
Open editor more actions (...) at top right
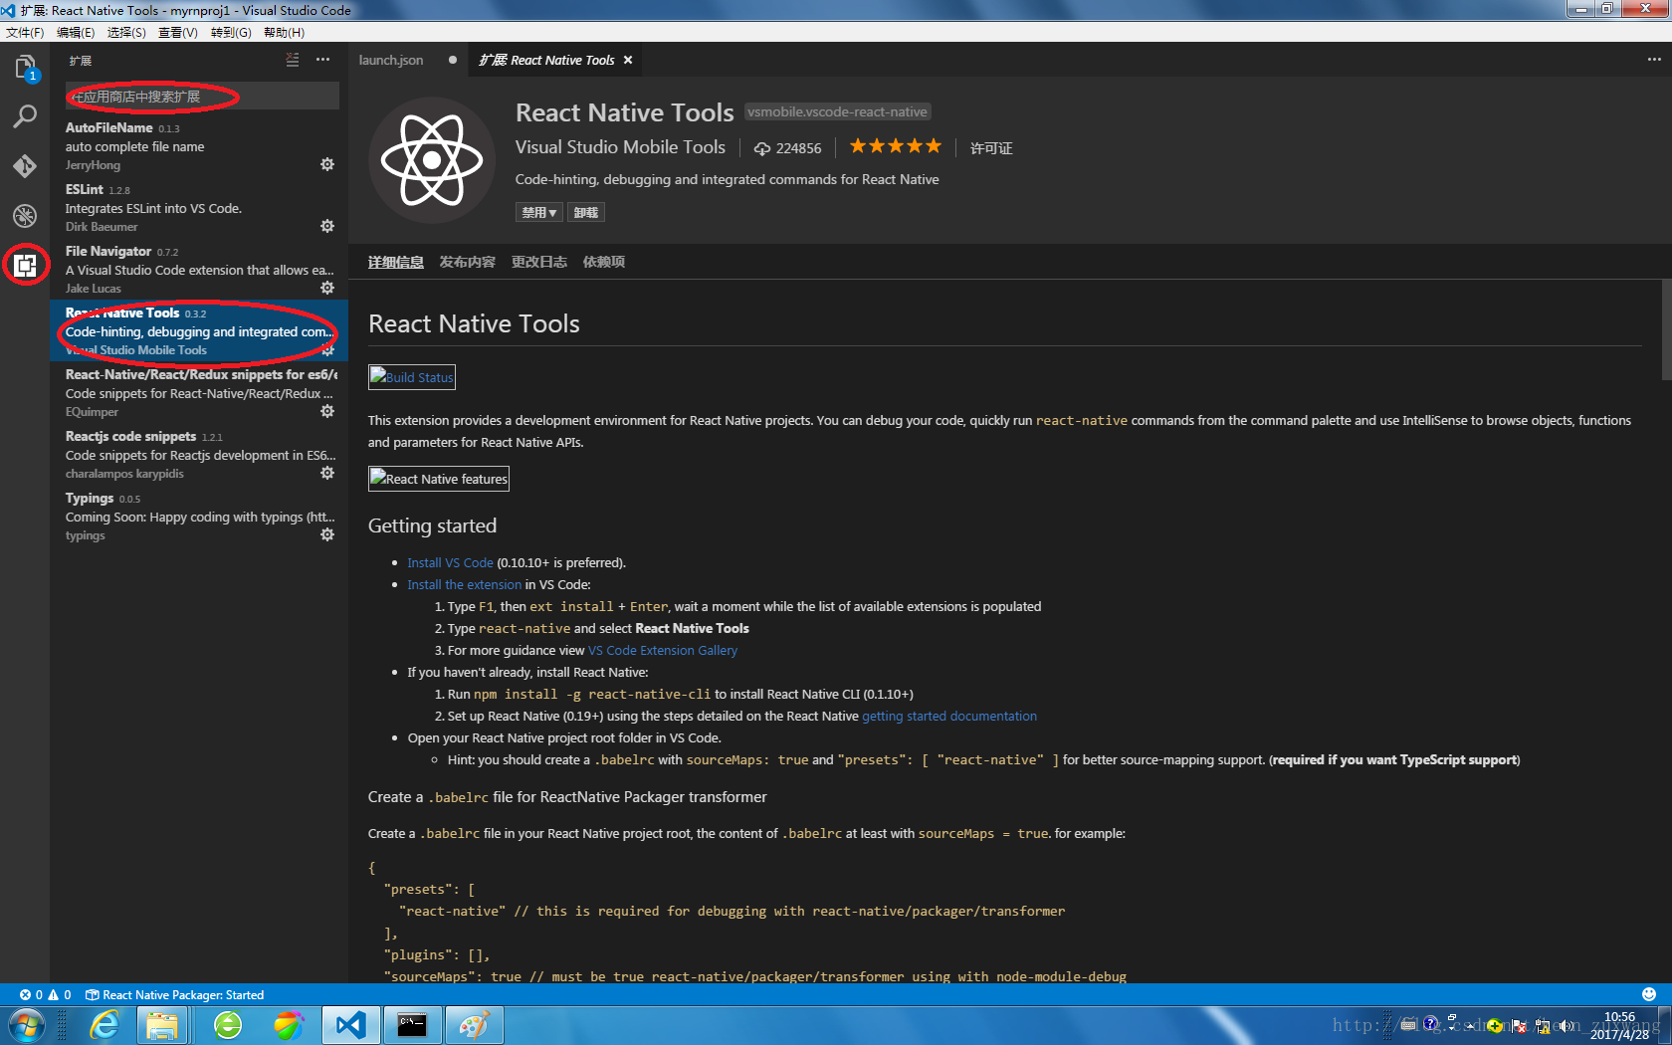1654,60
